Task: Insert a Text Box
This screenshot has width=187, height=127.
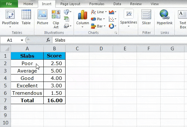Action: click(x=183, y=19)
